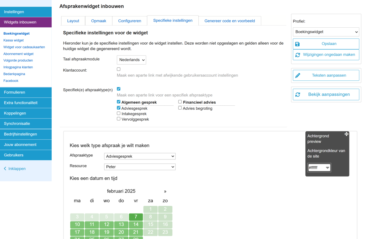Click the refresh icon beside Wijzigingen ongedaan maken

point(297,55)
